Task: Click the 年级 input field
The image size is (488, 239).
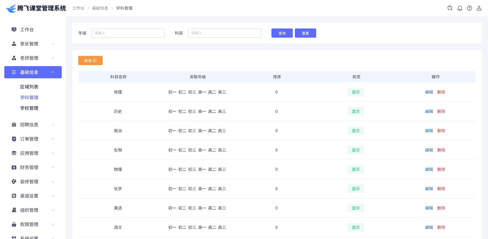Action: 128,33
